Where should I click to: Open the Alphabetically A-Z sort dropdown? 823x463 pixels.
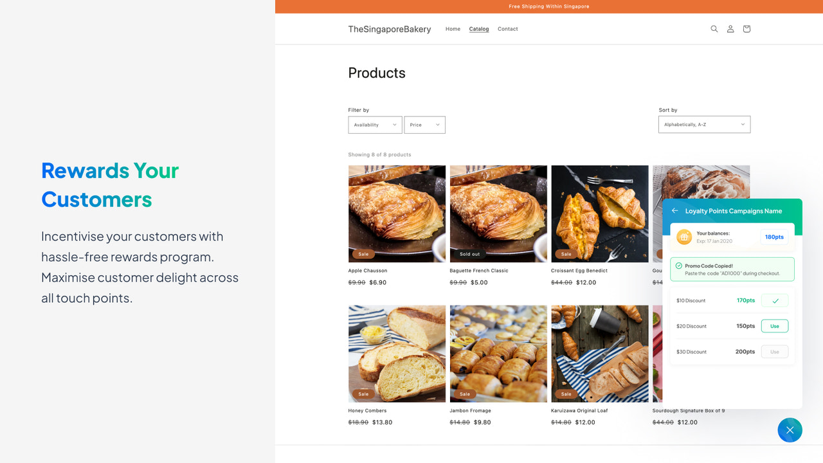(x=704, y=124)
